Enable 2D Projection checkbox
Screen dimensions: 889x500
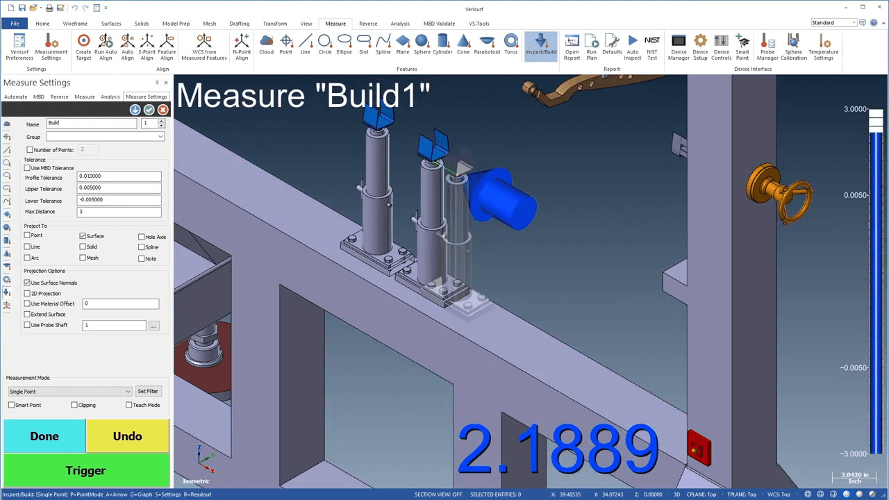[27, 293]
